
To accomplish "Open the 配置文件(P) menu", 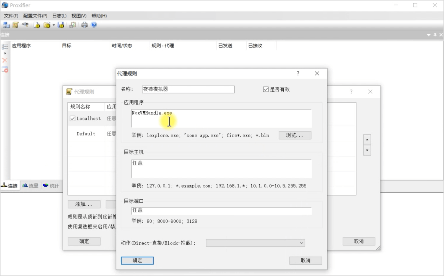I will point(35,16).
